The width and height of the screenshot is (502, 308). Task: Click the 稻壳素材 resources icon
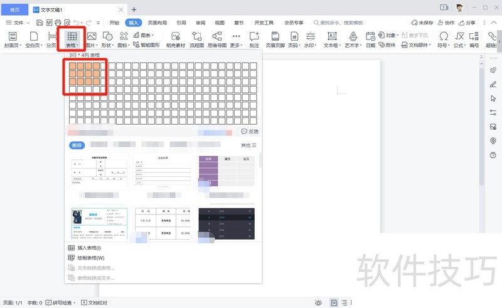pos(176,40)
